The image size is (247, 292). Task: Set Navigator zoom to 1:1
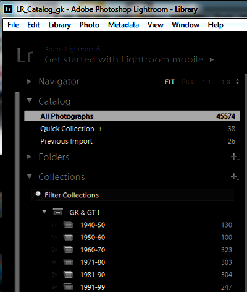click(206, 82)
